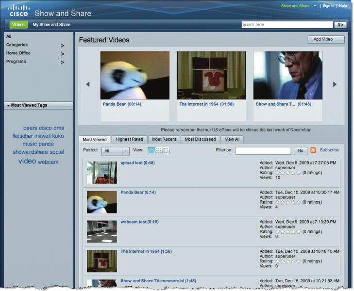Click Go next to Filter by

300,151
